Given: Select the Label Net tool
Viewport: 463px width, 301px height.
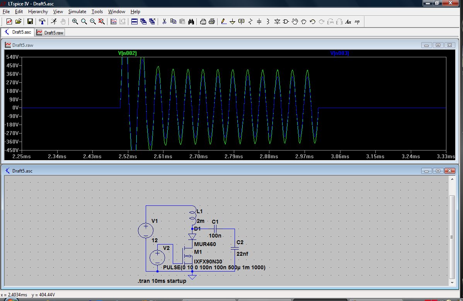Looking at the screenshot, I should tap(241, 22).
